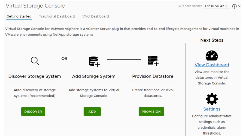Switch to the Traditional Dashboard tab
The height and width of the screenshot is (139, 244).
[x=57, y=16]
